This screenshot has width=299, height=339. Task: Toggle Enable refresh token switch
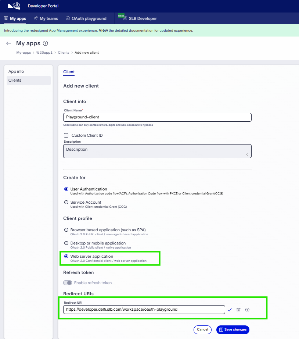[68, 283]
